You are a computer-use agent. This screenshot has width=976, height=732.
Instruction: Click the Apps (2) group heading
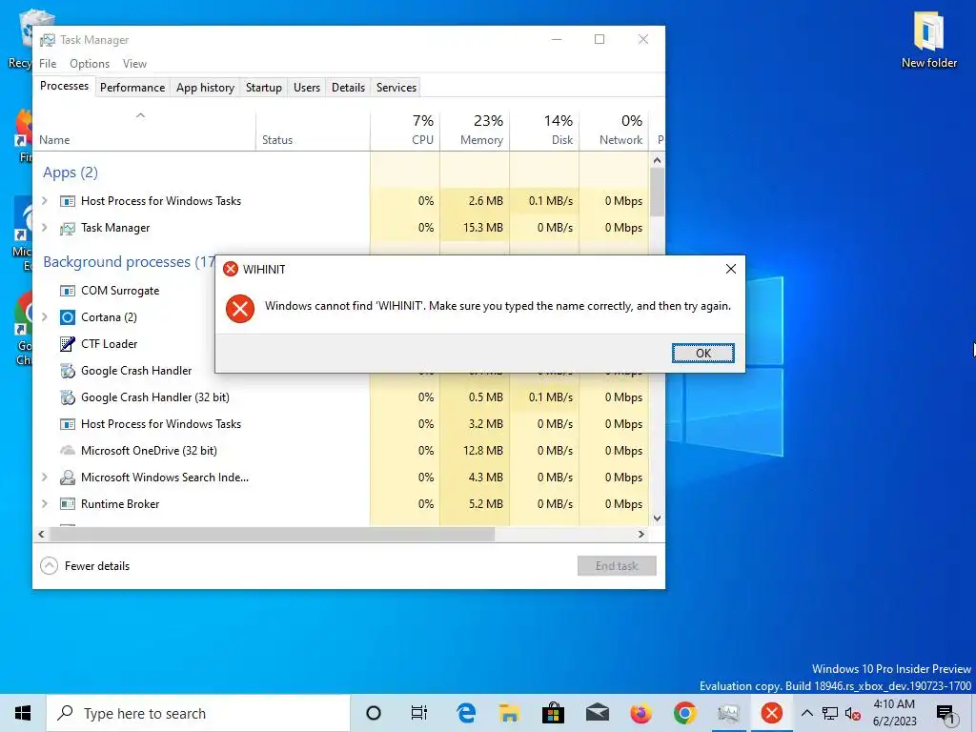71,173
